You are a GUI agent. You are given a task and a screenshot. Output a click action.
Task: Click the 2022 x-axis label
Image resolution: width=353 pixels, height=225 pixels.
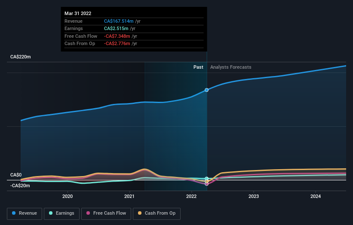[x=191, y=196]
